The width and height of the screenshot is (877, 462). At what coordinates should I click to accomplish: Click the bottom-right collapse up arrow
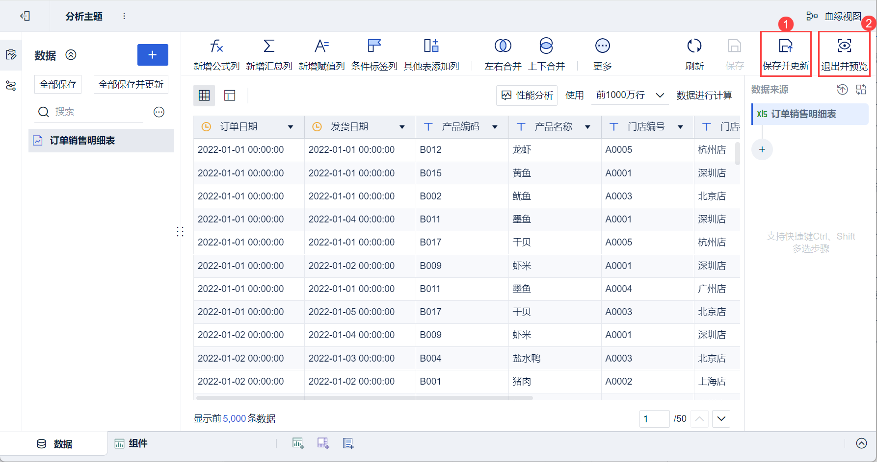coord(861,443)
